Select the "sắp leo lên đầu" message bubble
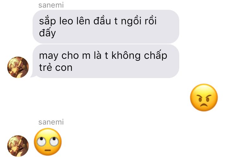 (x=106, y=27)
